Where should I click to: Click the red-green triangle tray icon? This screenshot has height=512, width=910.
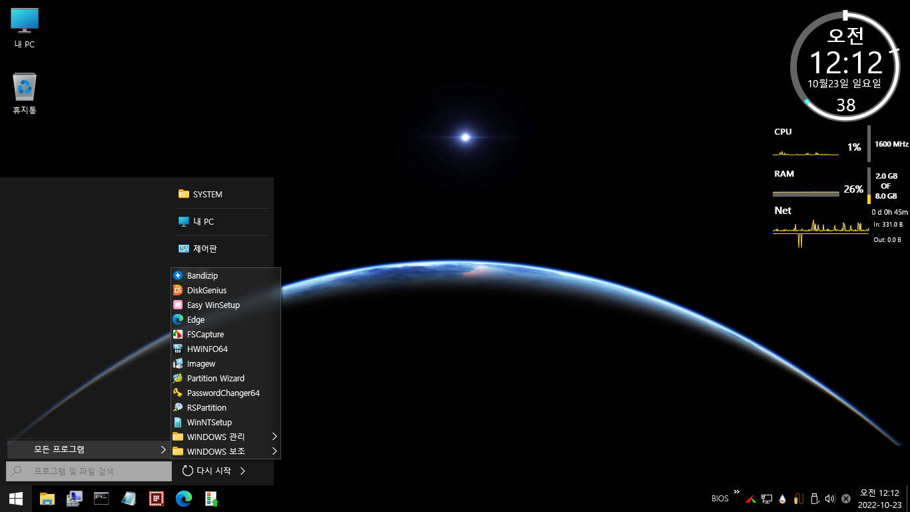pyautogui.click(x=750, y=499)
